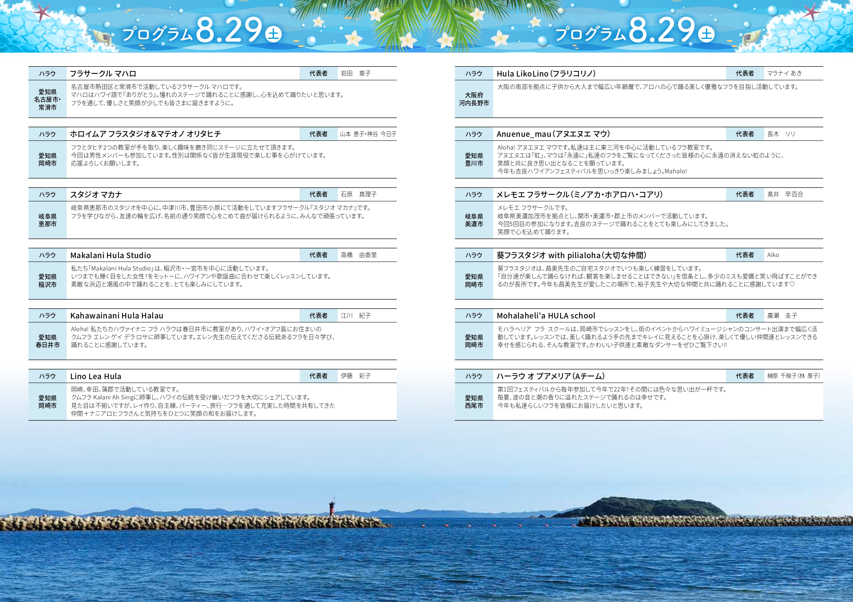Click representative name Aiko
Screen dimensions: 853x602
click(773, 255)
